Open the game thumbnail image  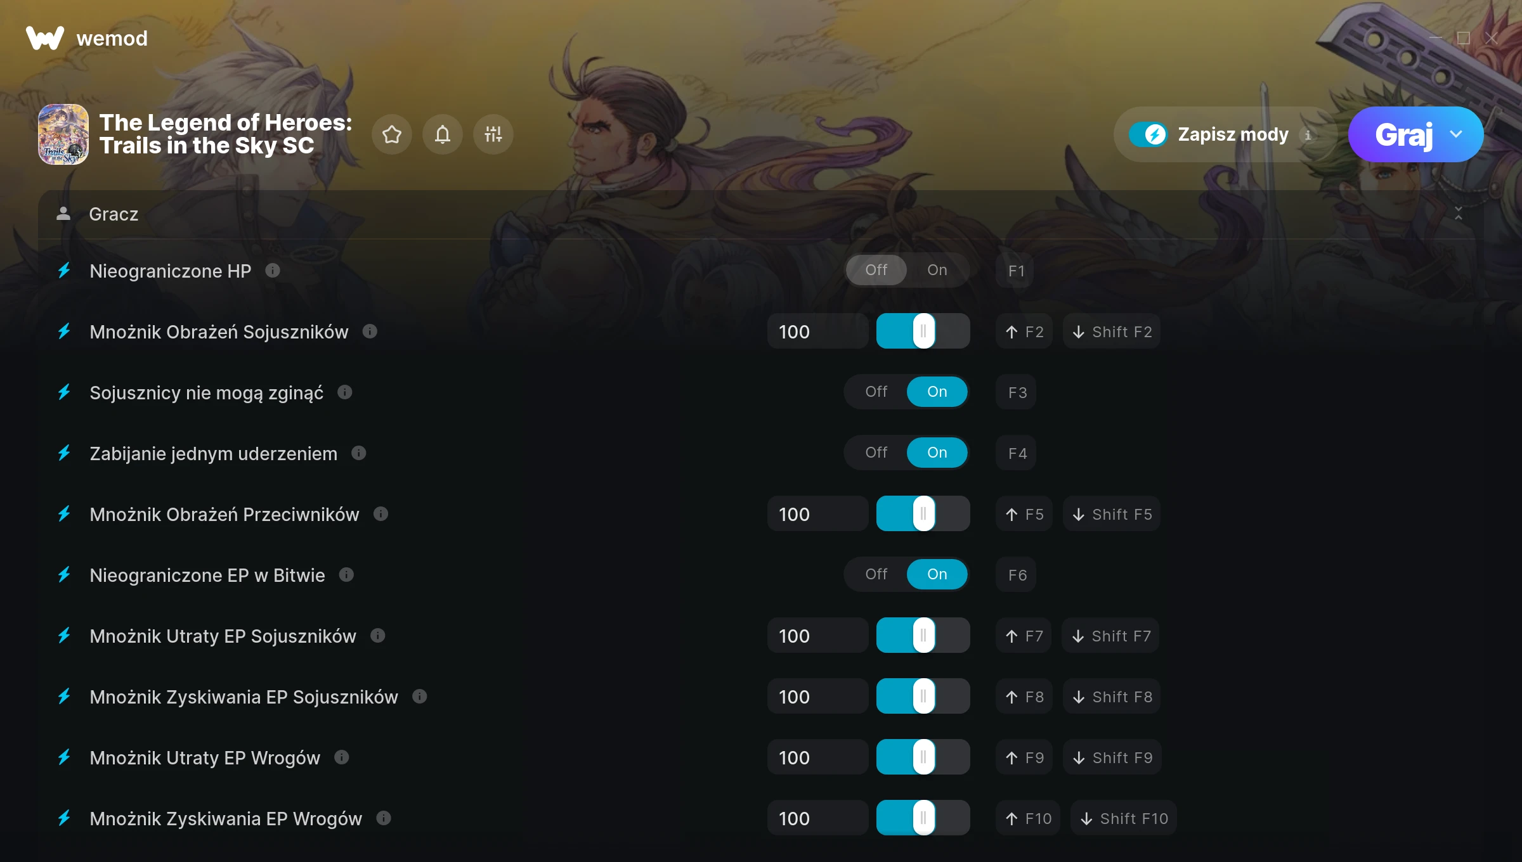tap(63, 134)
